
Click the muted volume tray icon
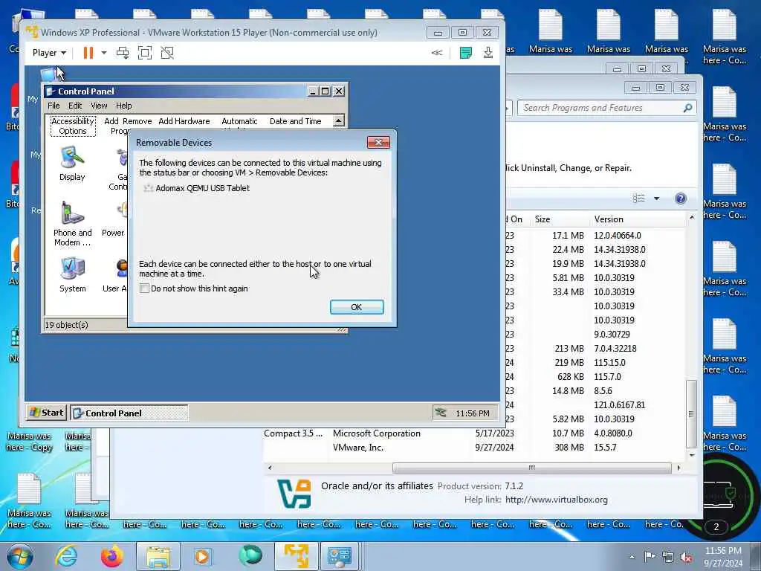pos(686,557)
